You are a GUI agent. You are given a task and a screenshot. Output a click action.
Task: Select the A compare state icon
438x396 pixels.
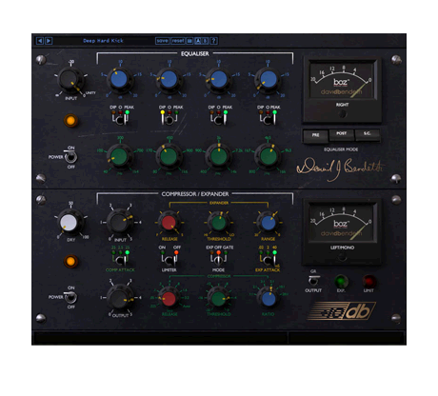pos(198,41)
